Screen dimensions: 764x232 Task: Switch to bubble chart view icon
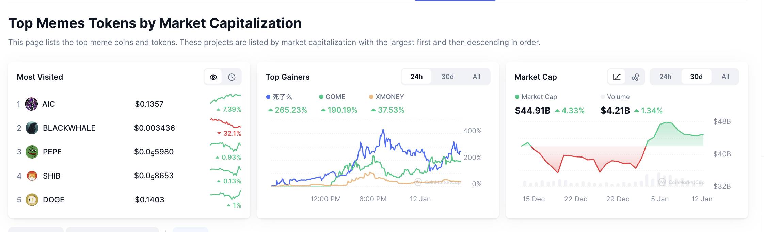point(635,77)
